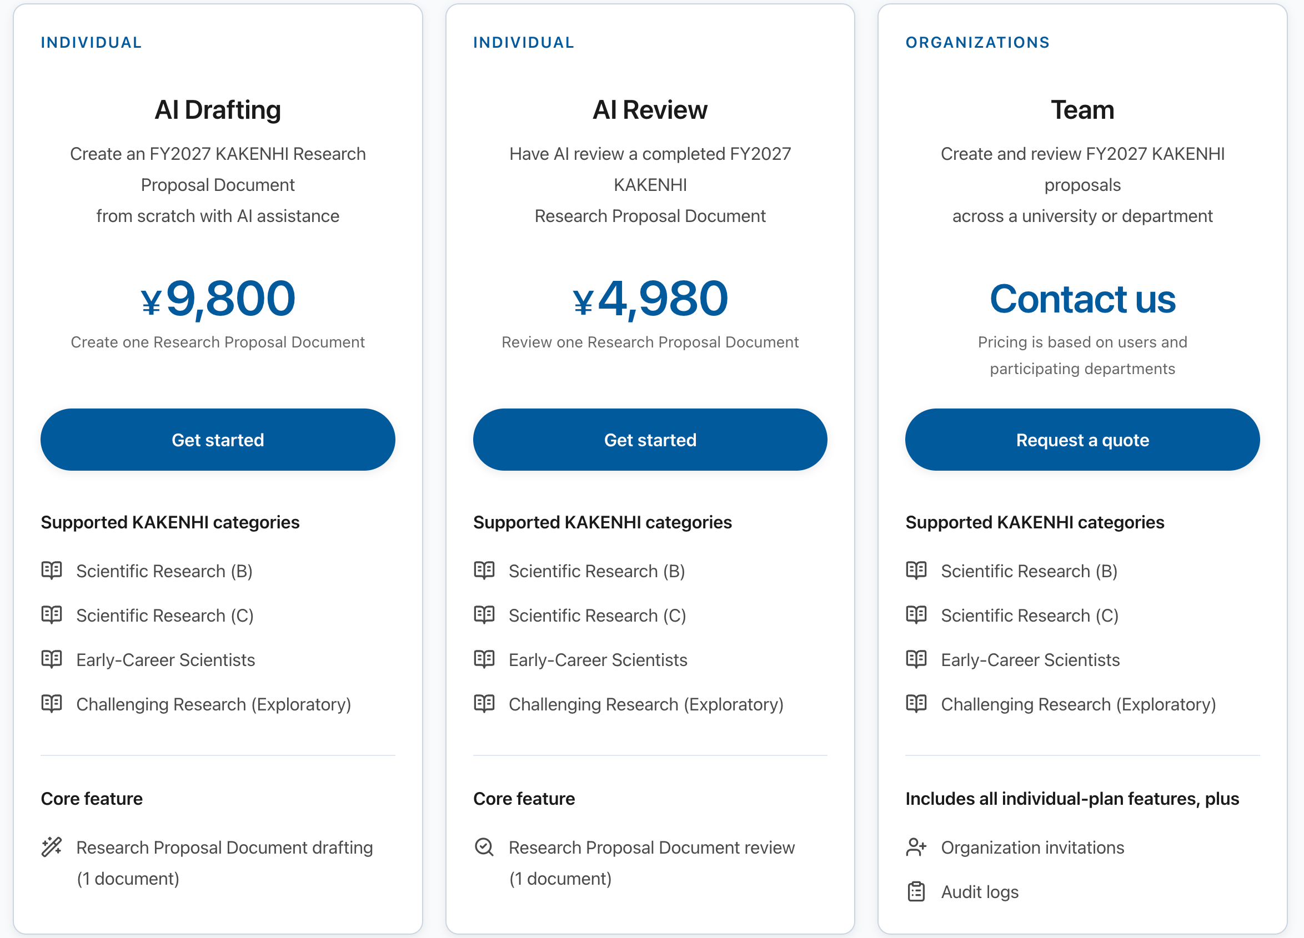
Task: Click "Includes all individual-plan features, plus" heading
Action: [x=1072, y=798]
